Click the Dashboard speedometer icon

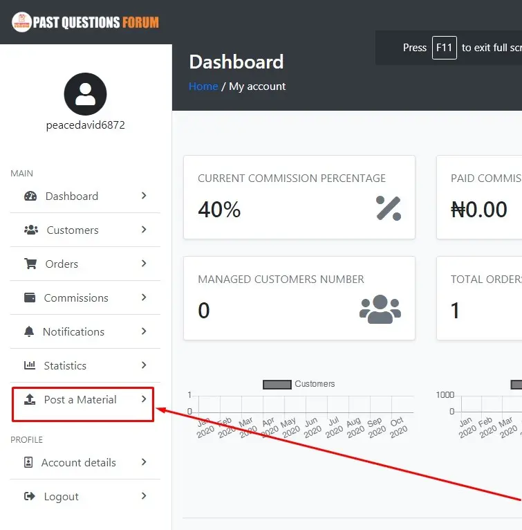click(30, 196)
